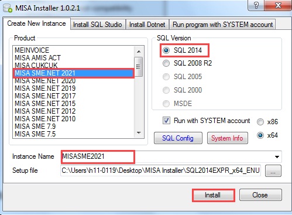This screenshot has height=215, width=292.
Task: Select MISA AMIS ACT in product list
Action: coord(74,58)
